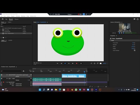Open the Triggers panel tab

click(3, 40)
